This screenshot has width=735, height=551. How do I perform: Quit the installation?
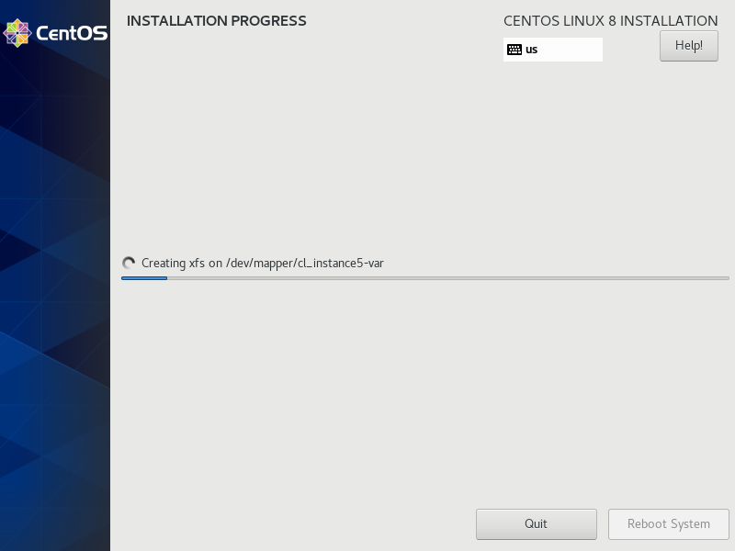(x=537, y=523)
